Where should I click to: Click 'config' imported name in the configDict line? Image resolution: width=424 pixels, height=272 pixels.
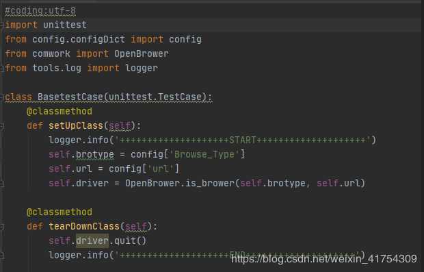[x=185, y=40]
